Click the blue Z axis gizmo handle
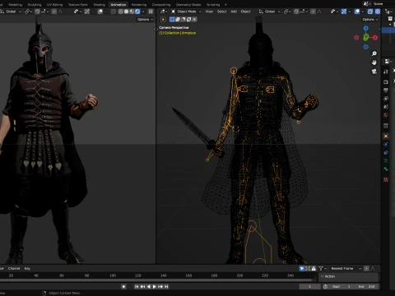This screenshot has height=296, width=395. click(366, 29)
